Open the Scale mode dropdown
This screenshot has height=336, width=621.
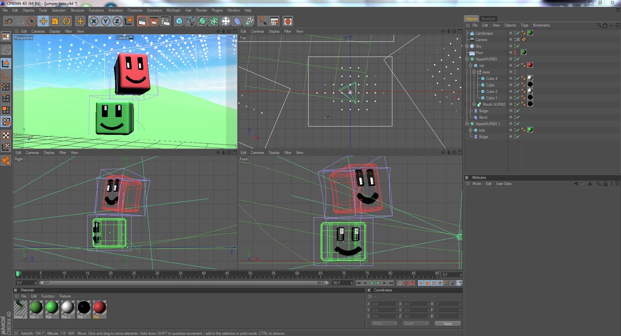coord(416,323)
